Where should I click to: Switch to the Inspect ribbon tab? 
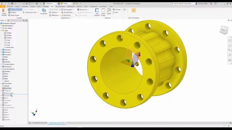click(x=33, y=6)
